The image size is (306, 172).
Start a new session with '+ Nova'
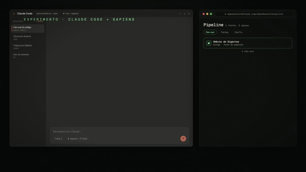coord(40,21)
